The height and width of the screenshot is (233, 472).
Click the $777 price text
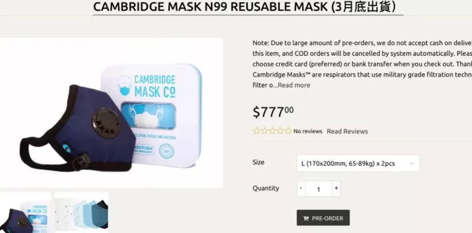(273, 112)
